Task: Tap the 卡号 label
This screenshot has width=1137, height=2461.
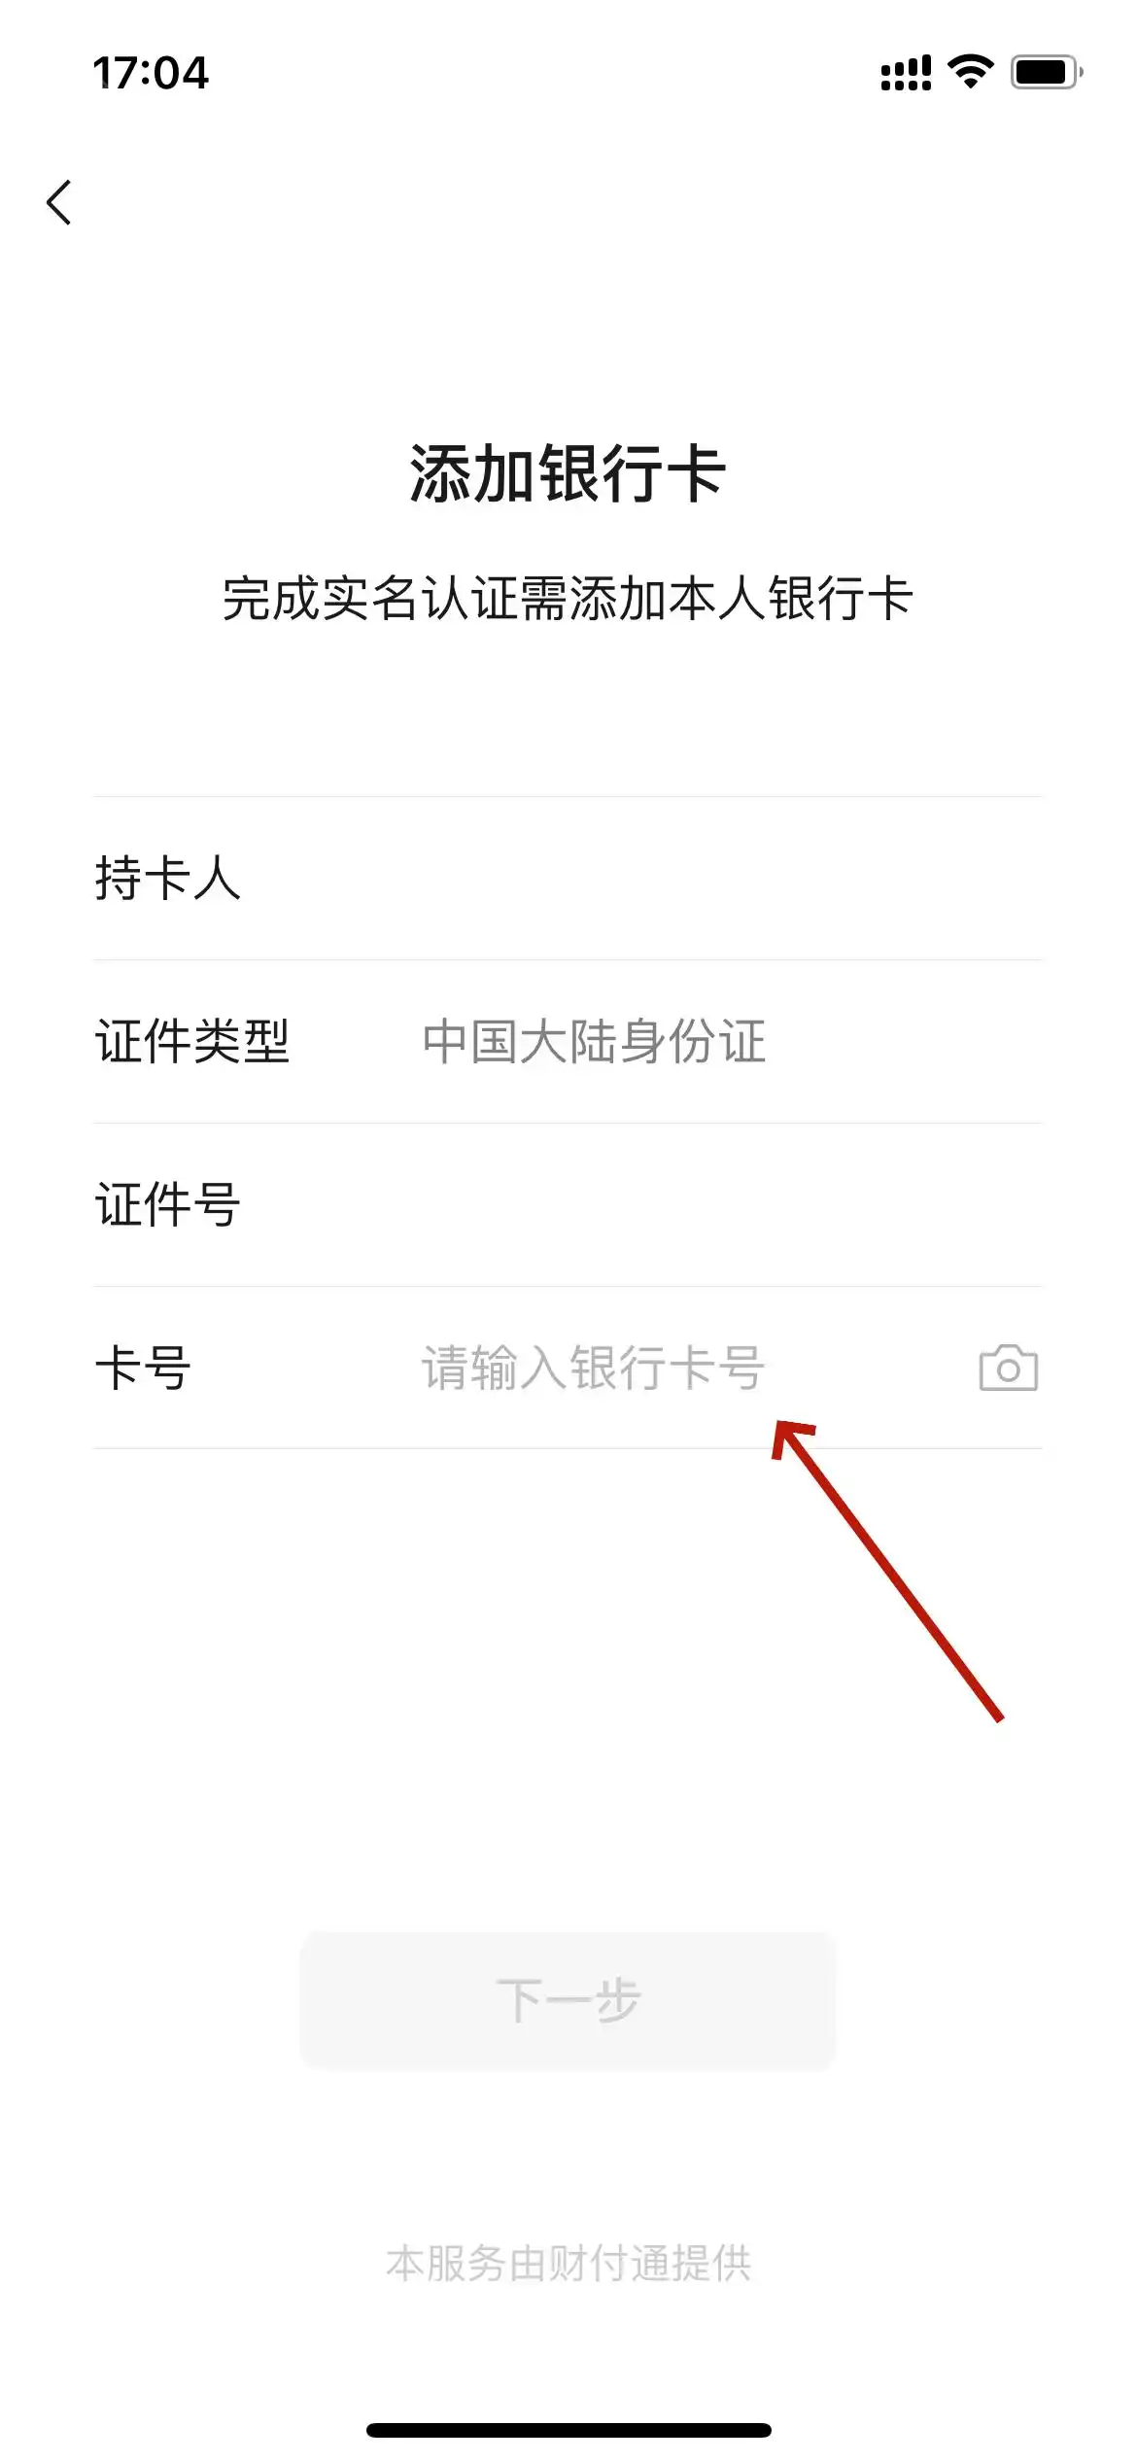Action: [143, 1368]
